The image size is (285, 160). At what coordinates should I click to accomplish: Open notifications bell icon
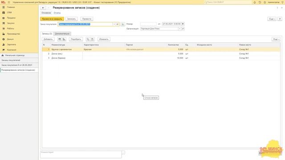tap(255, 2)
